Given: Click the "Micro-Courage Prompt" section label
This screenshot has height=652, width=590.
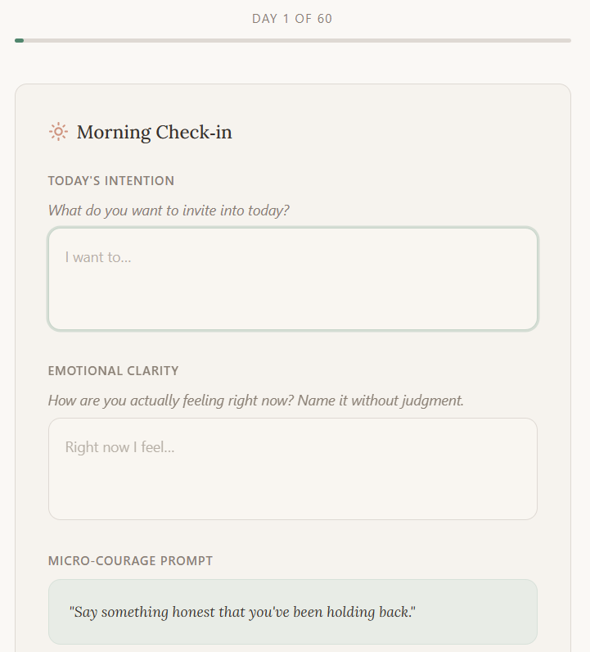Looking at the screenshot, I should [130, 561].
